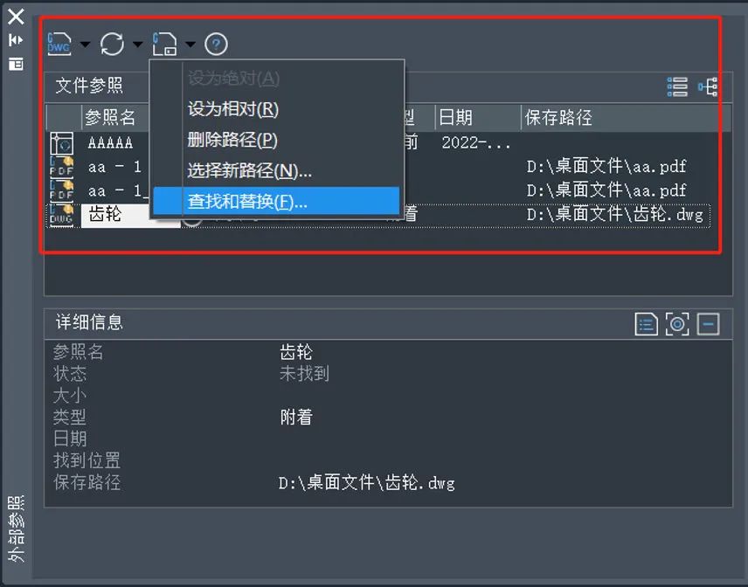Toggle palette auto-hide icon

tap(16, 40)
